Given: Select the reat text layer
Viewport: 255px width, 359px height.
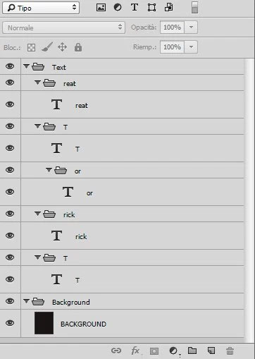Looking at the screenshot, I should coord(132,104).
